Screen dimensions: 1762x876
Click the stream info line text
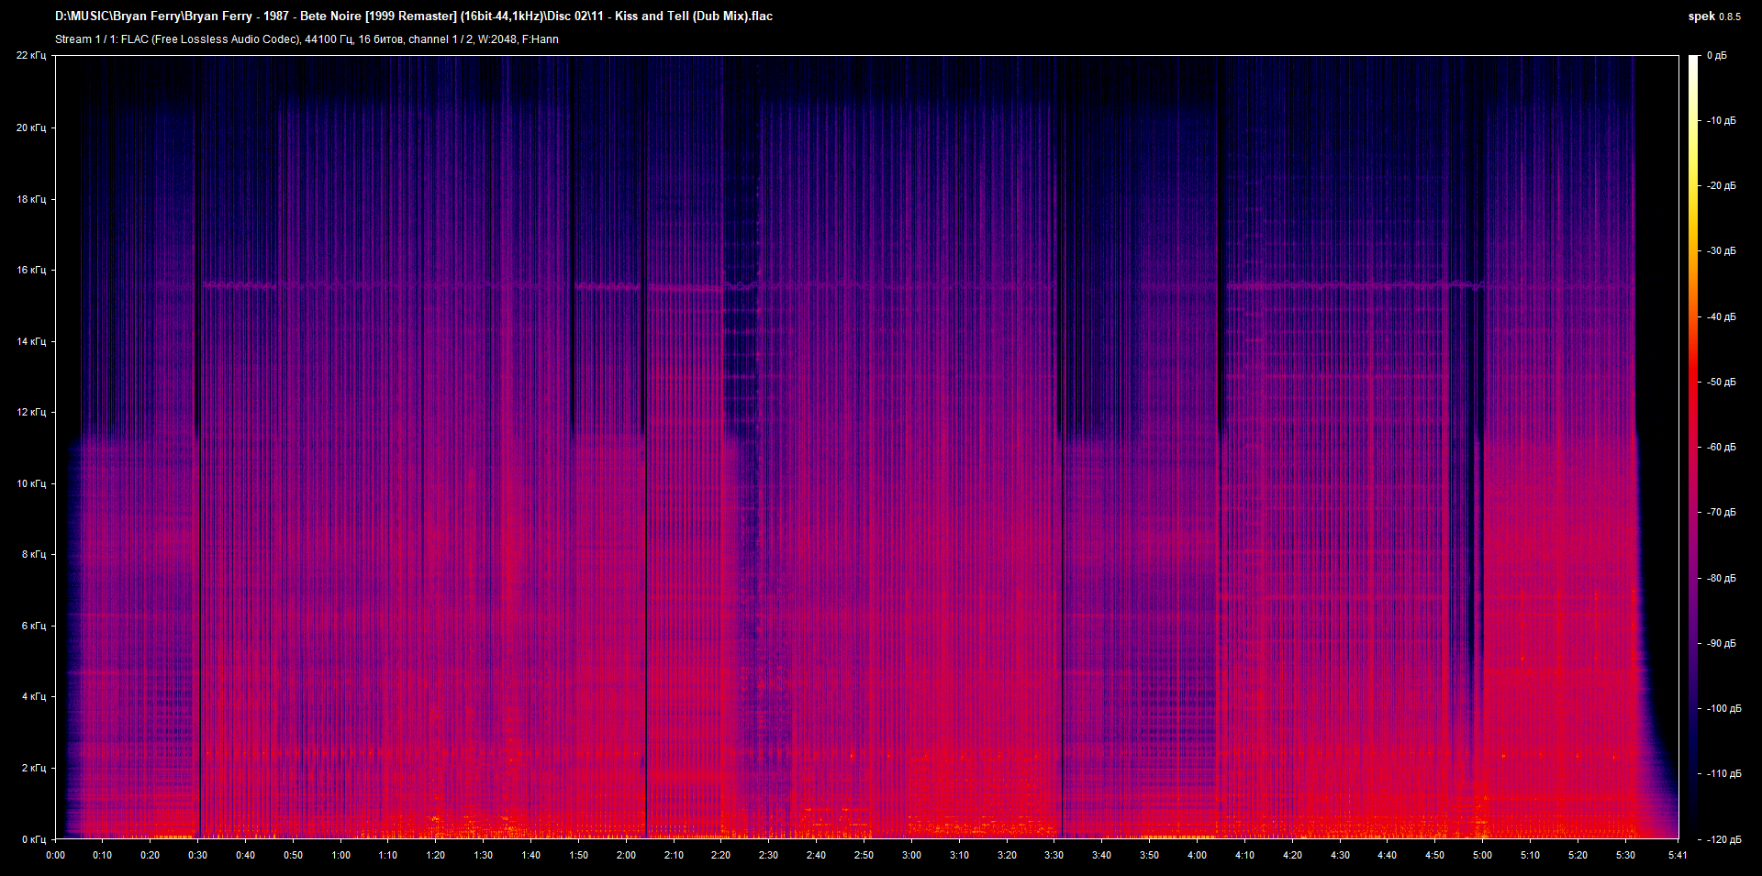tap(307, 39)
